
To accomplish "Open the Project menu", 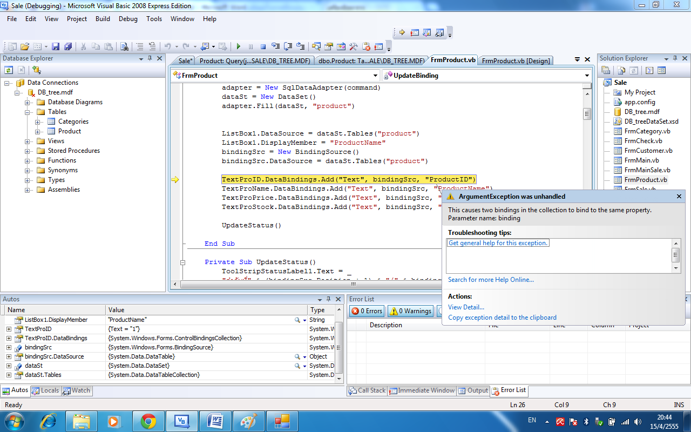I will point(77,19).
